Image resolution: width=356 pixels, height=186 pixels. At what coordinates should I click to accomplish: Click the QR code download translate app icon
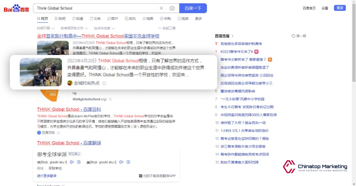coord(140,176)
